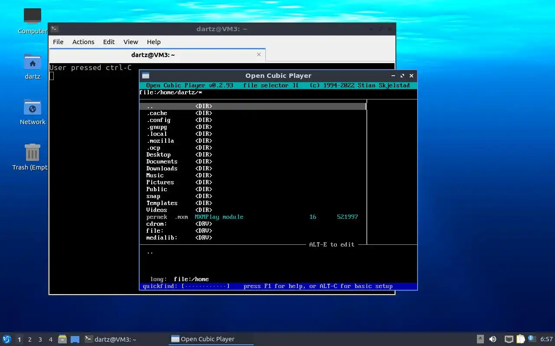
Task: Minimize the Open Cubic Player window
Action: [393, 76]
